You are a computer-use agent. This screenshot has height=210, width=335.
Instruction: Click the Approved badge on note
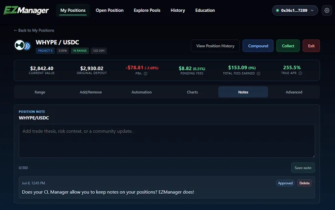point(285,183)
